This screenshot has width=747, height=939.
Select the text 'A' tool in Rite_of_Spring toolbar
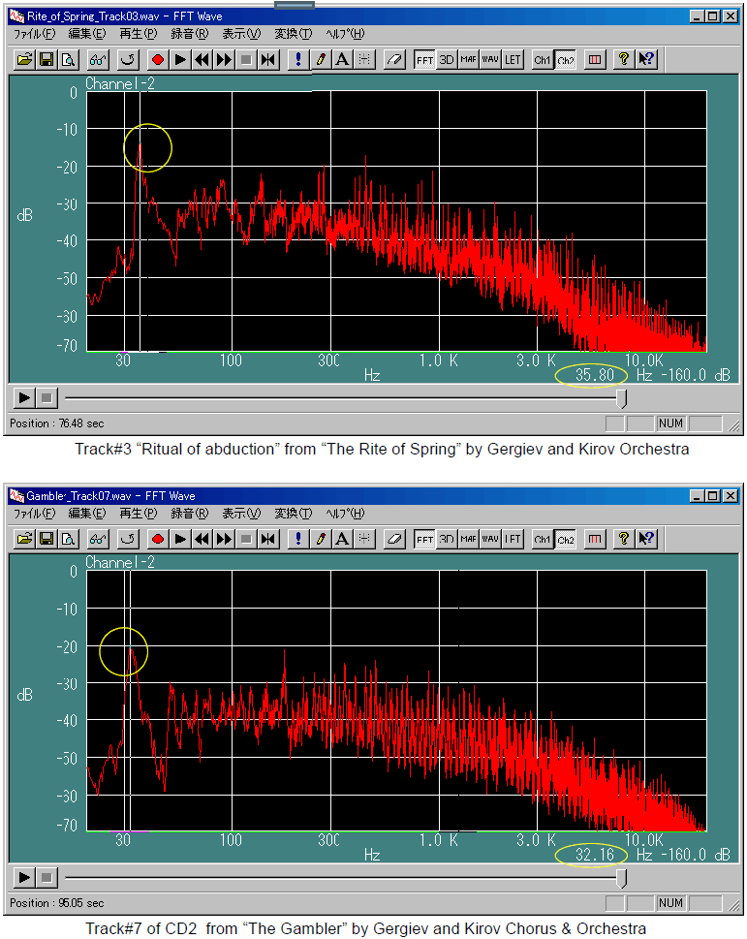point(342,59)
